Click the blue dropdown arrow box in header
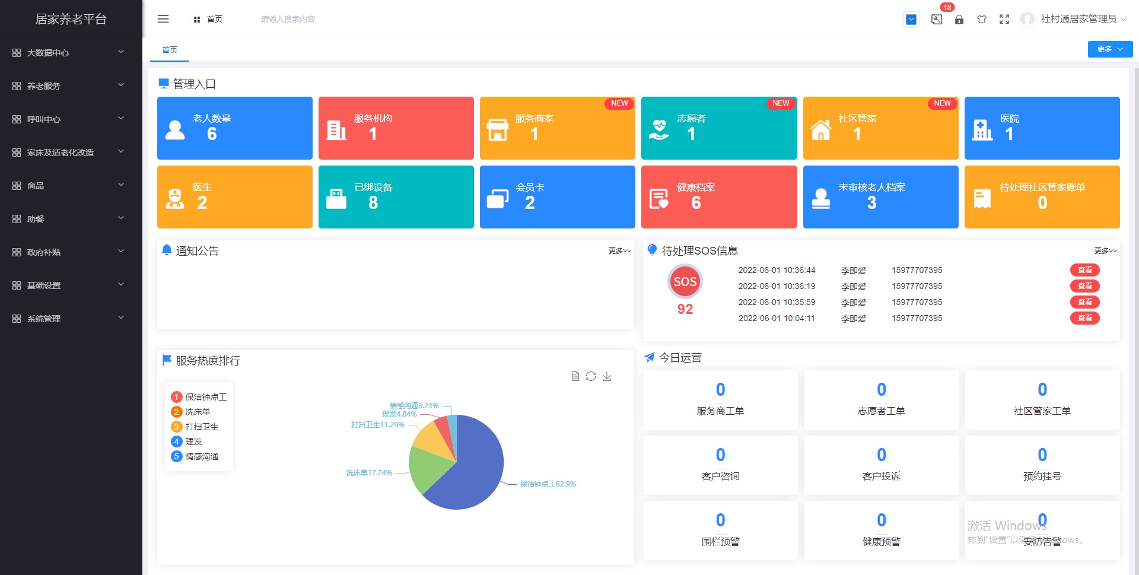This screenshot has width=1139, height=575. tap(911, 20)
